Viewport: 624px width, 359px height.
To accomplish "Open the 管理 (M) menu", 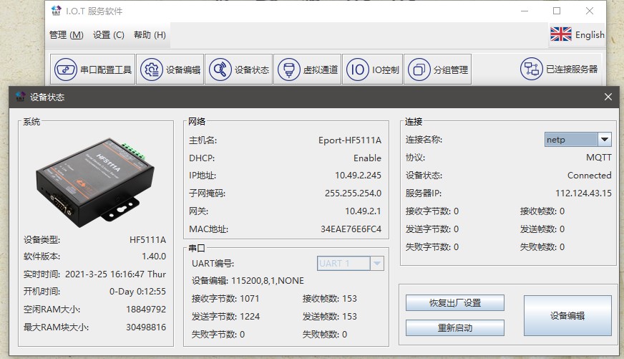I will [66, 34].
